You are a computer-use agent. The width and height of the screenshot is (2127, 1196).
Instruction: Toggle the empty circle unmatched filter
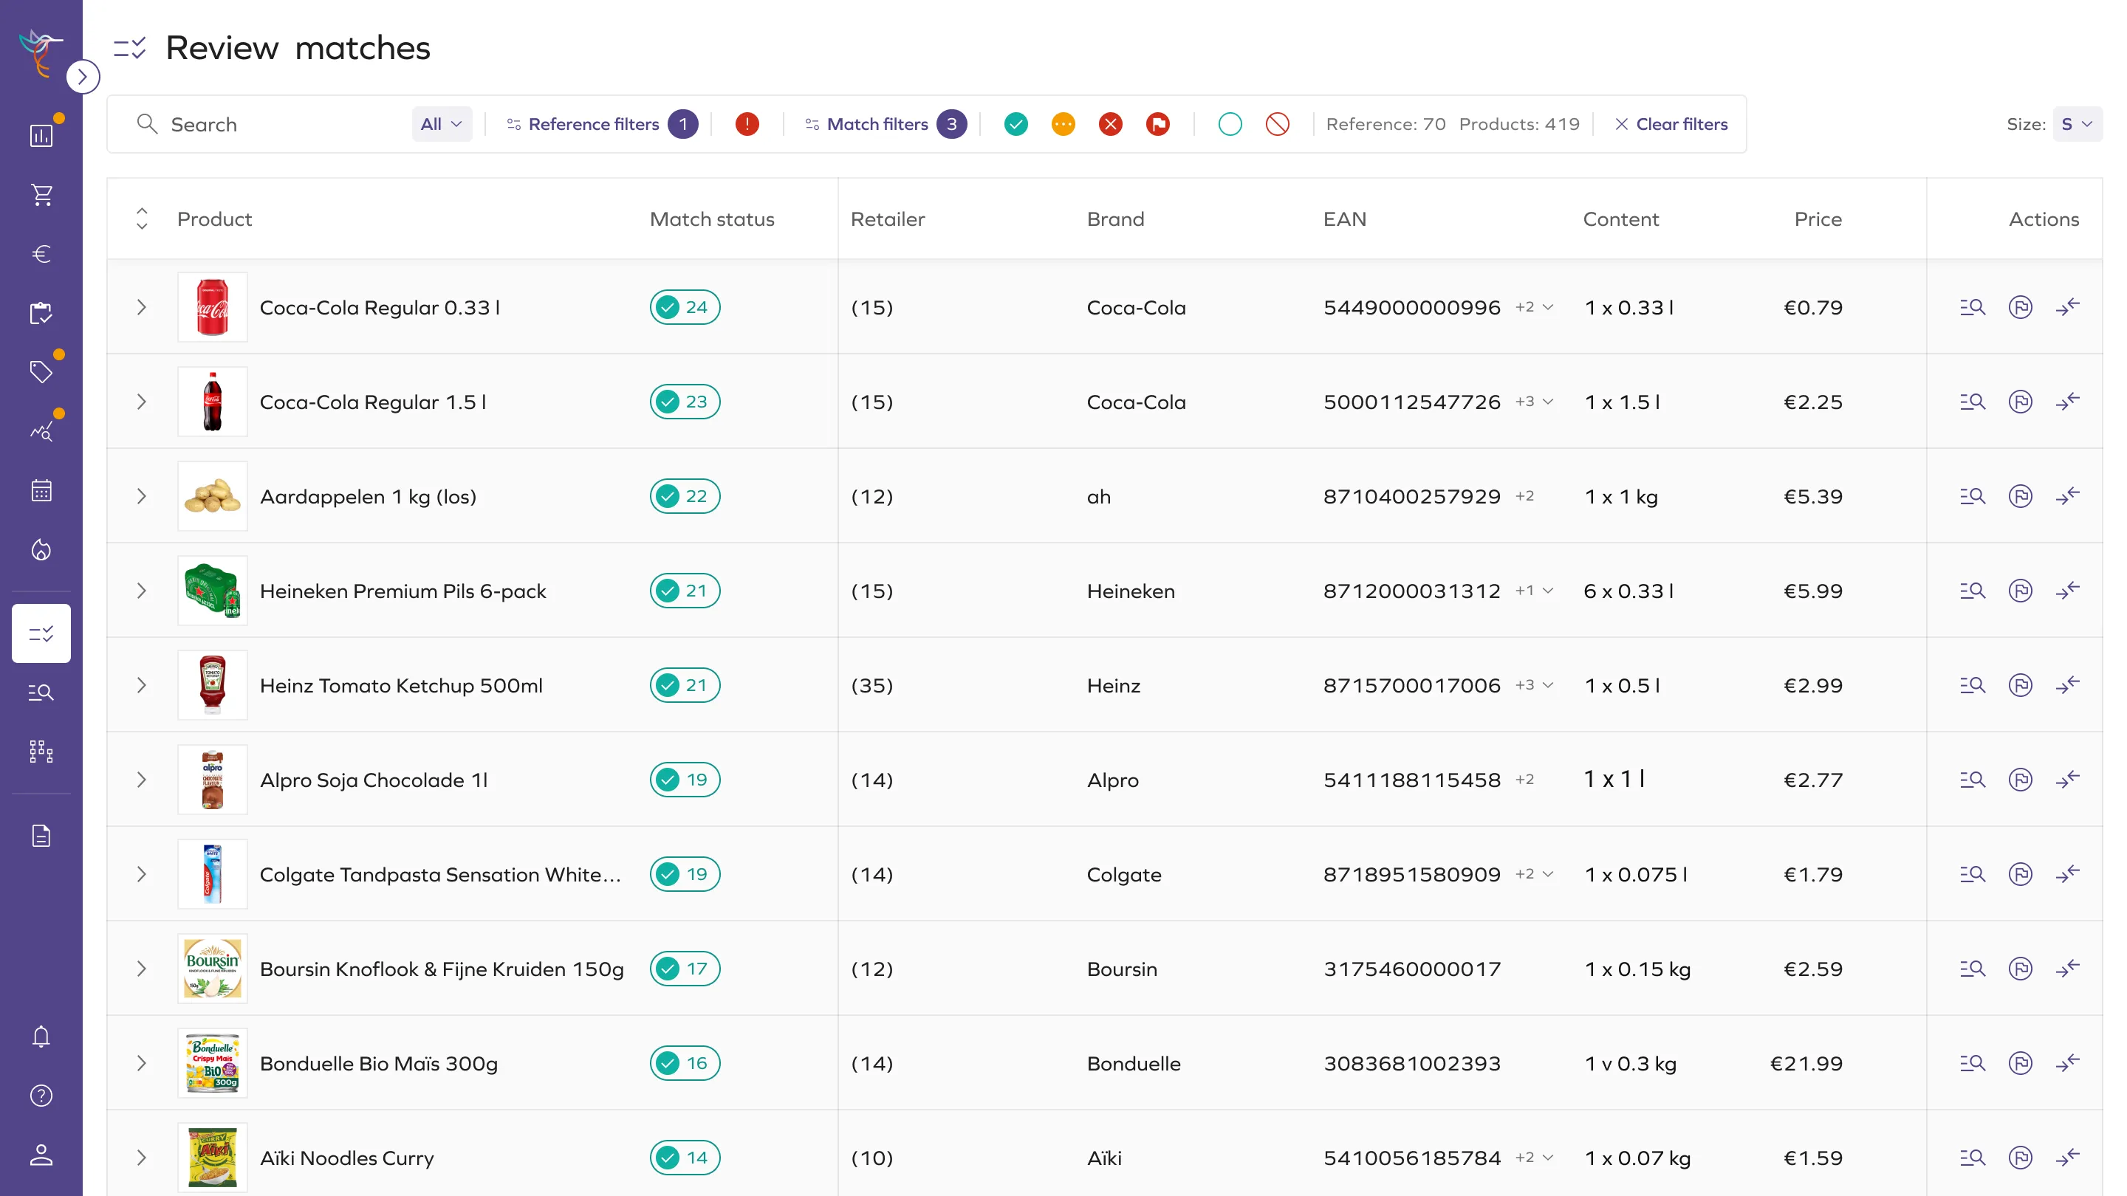click(1230, 125)
